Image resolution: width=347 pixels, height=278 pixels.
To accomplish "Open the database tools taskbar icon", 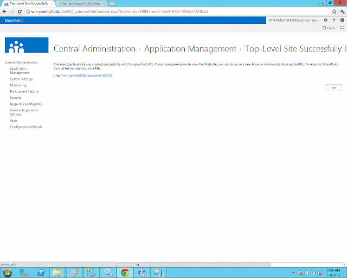I will pos(91,273).
